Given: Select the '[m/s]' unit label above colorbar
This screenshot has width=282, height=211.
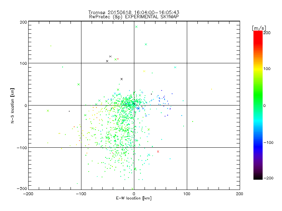Looking at the screenshot, I should [259, 28].
